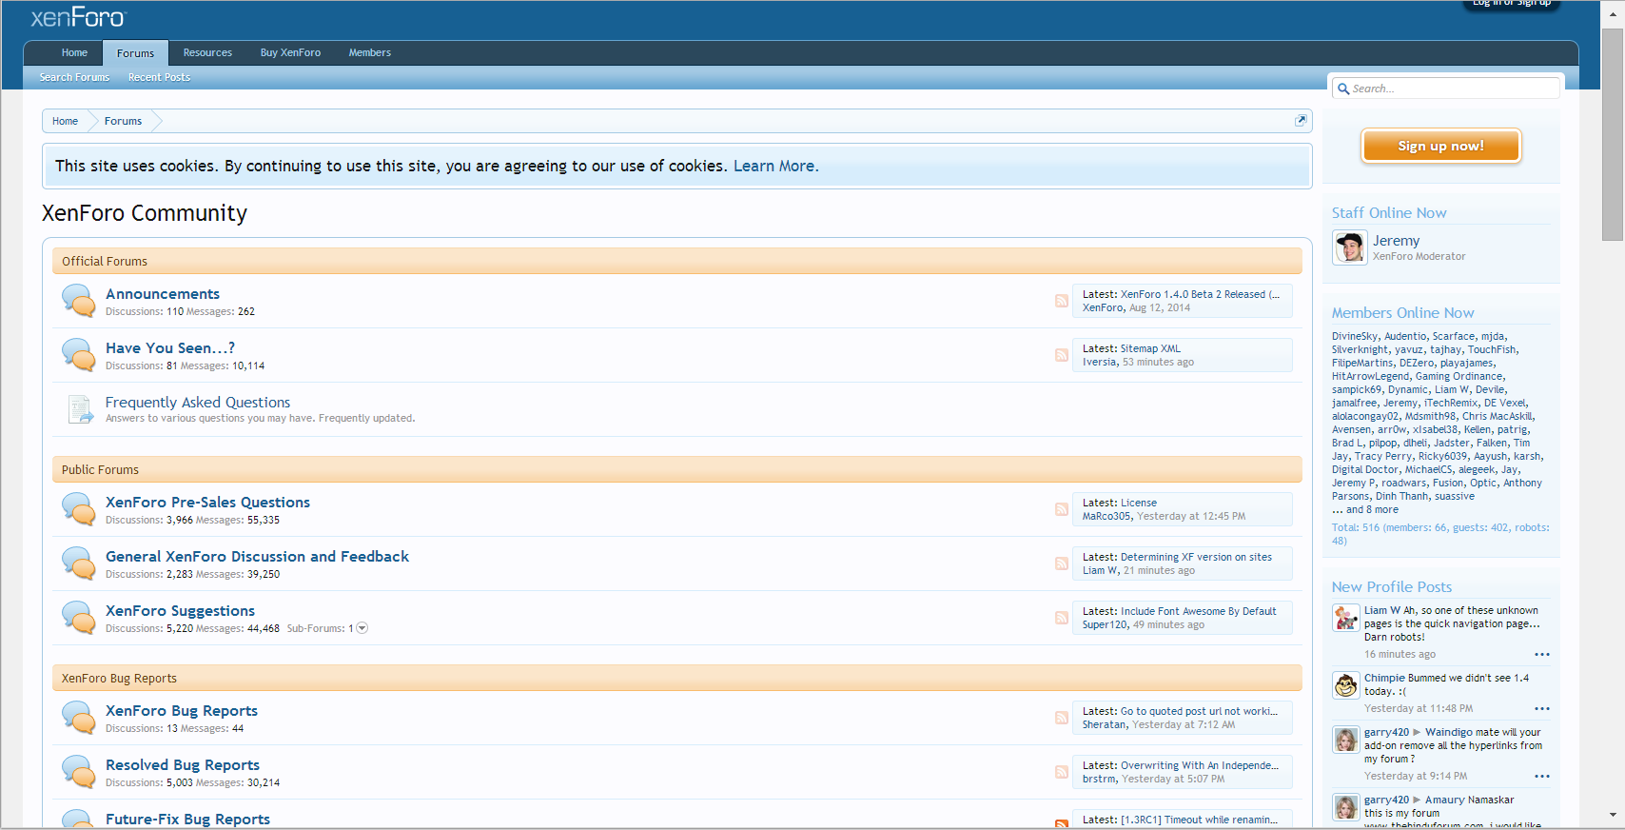Open quick navigation icon in breadcrumb bar

click(x=1301, y=120)
